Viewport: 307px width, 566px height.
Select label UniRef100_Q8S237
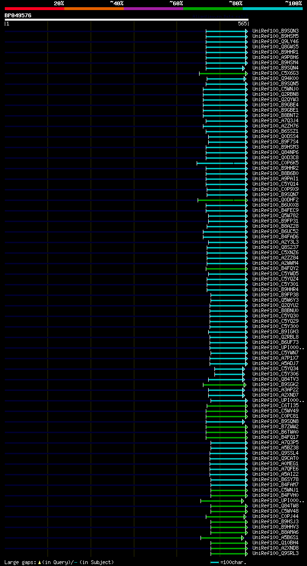click(275, 248)
